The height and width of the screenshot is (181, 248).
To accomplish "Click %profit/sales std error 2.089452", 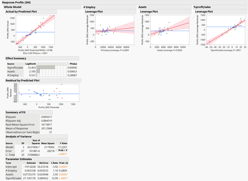I will 43,178.
